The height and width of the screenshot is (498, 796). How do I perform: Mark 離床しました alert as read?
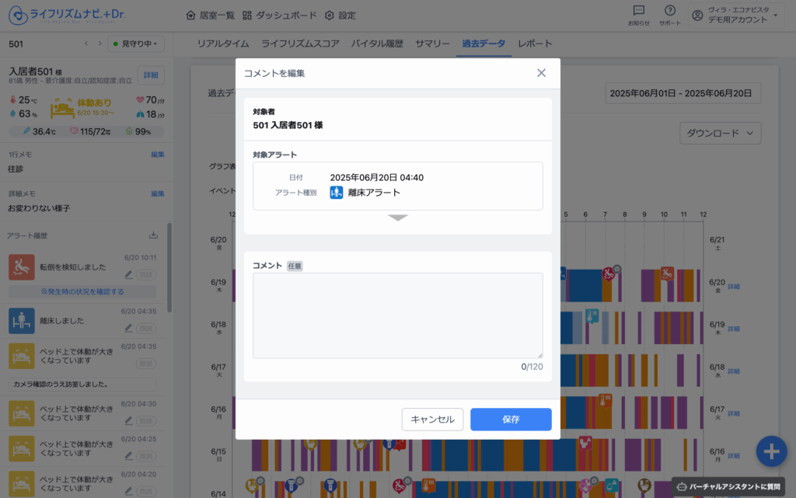pyautogui.click(x=146, y=328)
